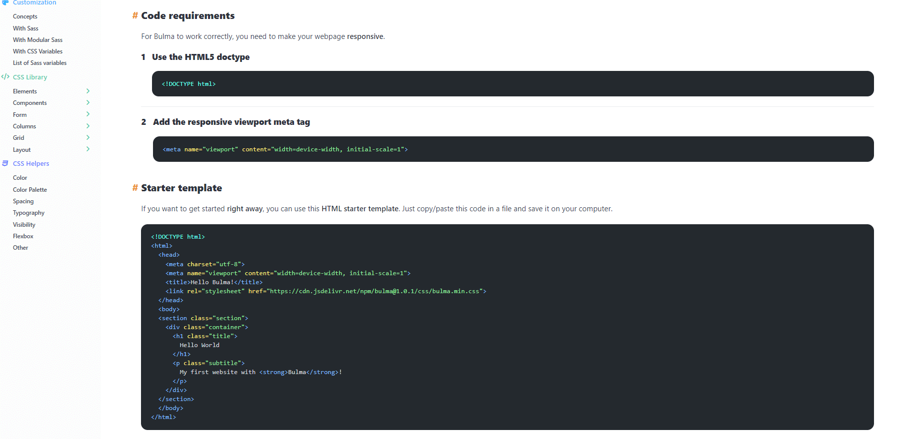Click the Customization palette icon
Image resolution: width=911 pixels, height=439 pixels.
coord(5,2)
